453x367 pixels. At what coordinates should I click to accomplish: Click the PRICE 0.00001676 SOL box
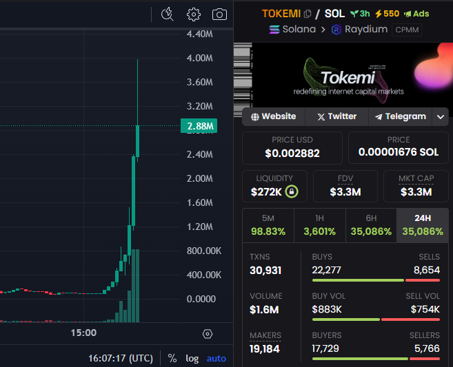pos(399,148)
